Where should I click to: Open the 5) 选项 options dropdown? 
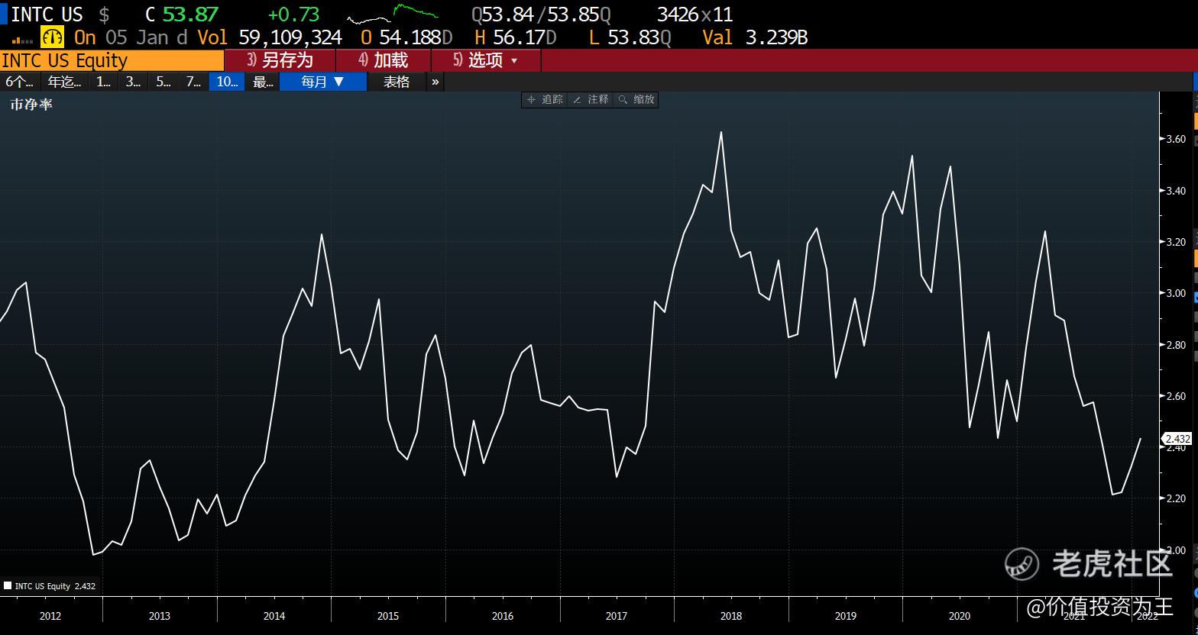(x=486, y=60)
